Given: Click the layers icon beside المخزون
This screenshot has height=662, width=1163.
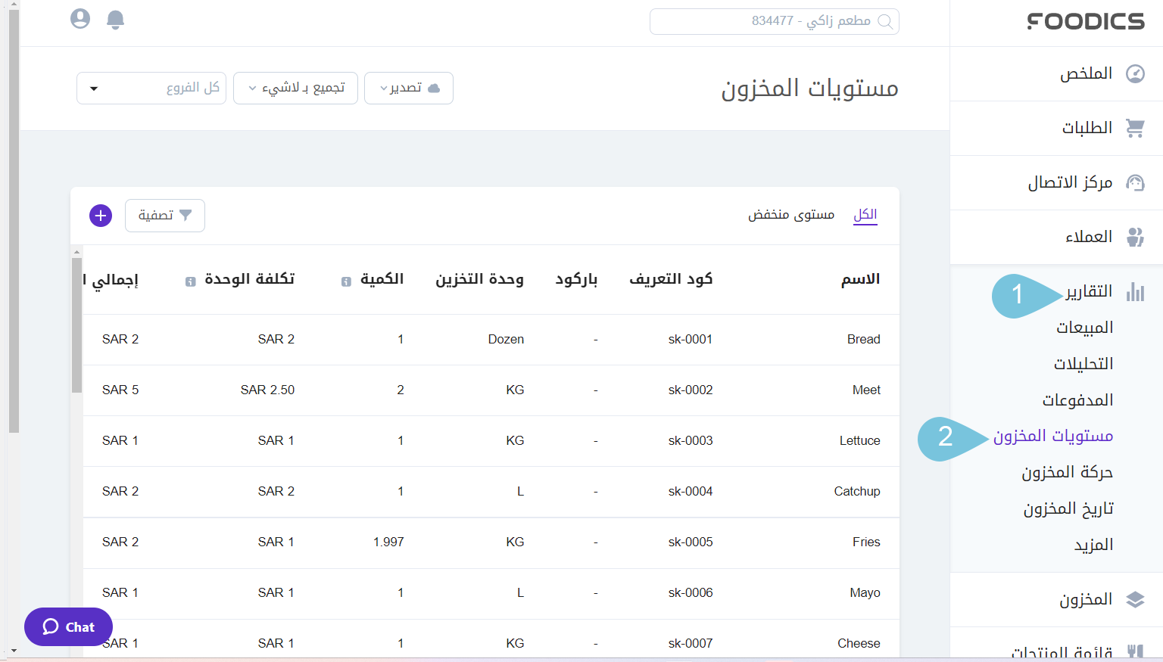Looking at the screenshot, I should tap(1135, 599).
